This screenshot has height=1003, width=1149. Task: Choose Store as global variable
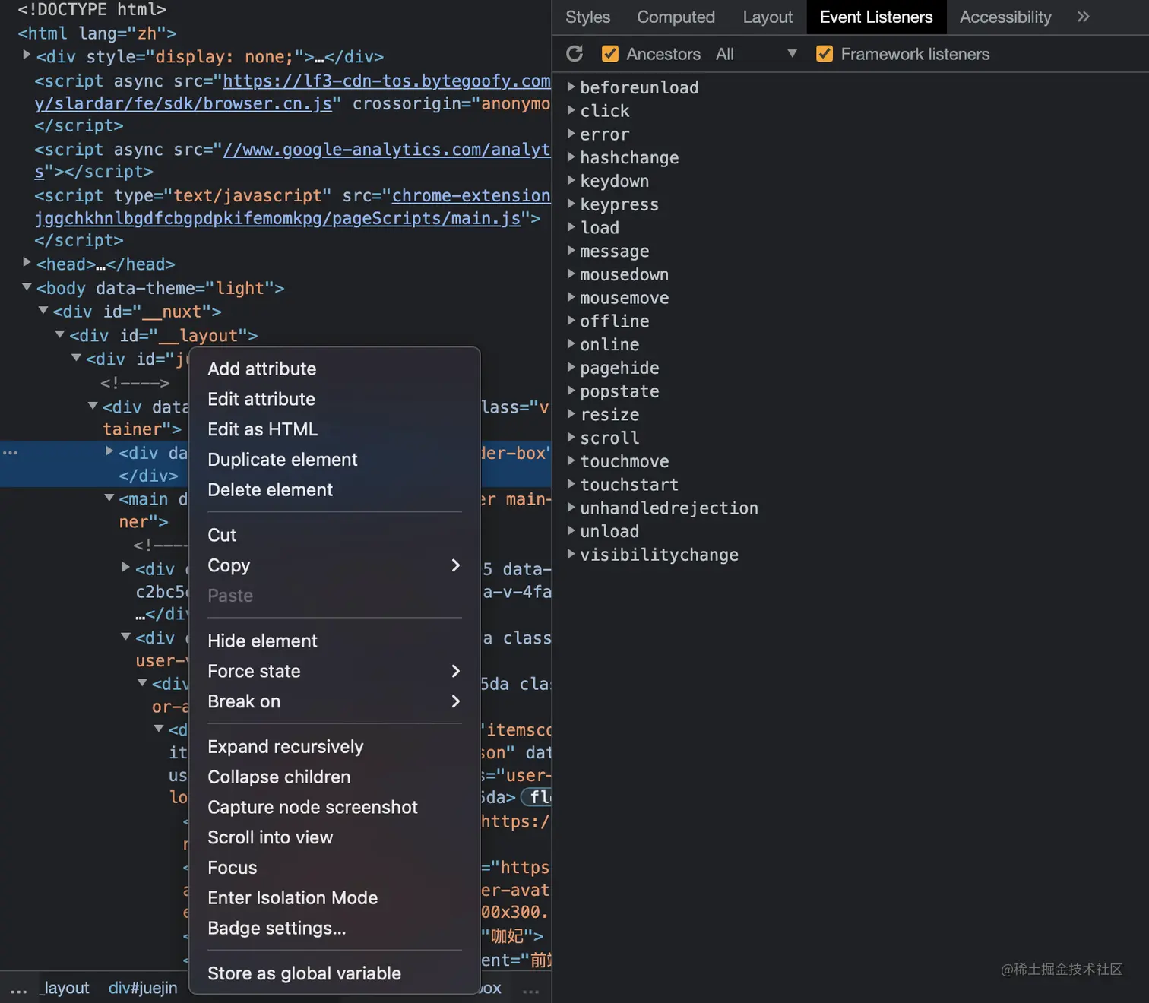[334, 973]
